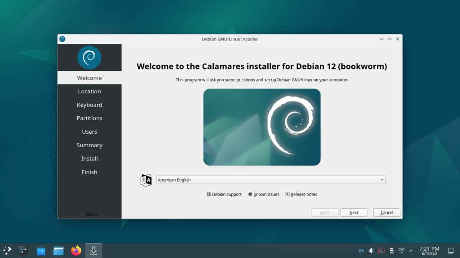Click the volume speaker tray icon

[372, 250]
